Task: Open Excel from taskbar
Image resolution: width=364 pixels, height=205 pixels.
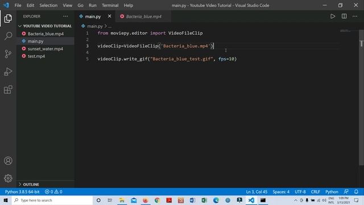Action: click(x=204, y=200)
